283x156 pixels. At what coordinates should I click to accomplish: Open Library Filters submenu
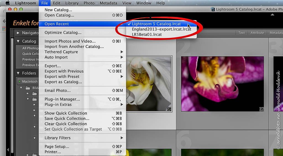click(82, 138)
